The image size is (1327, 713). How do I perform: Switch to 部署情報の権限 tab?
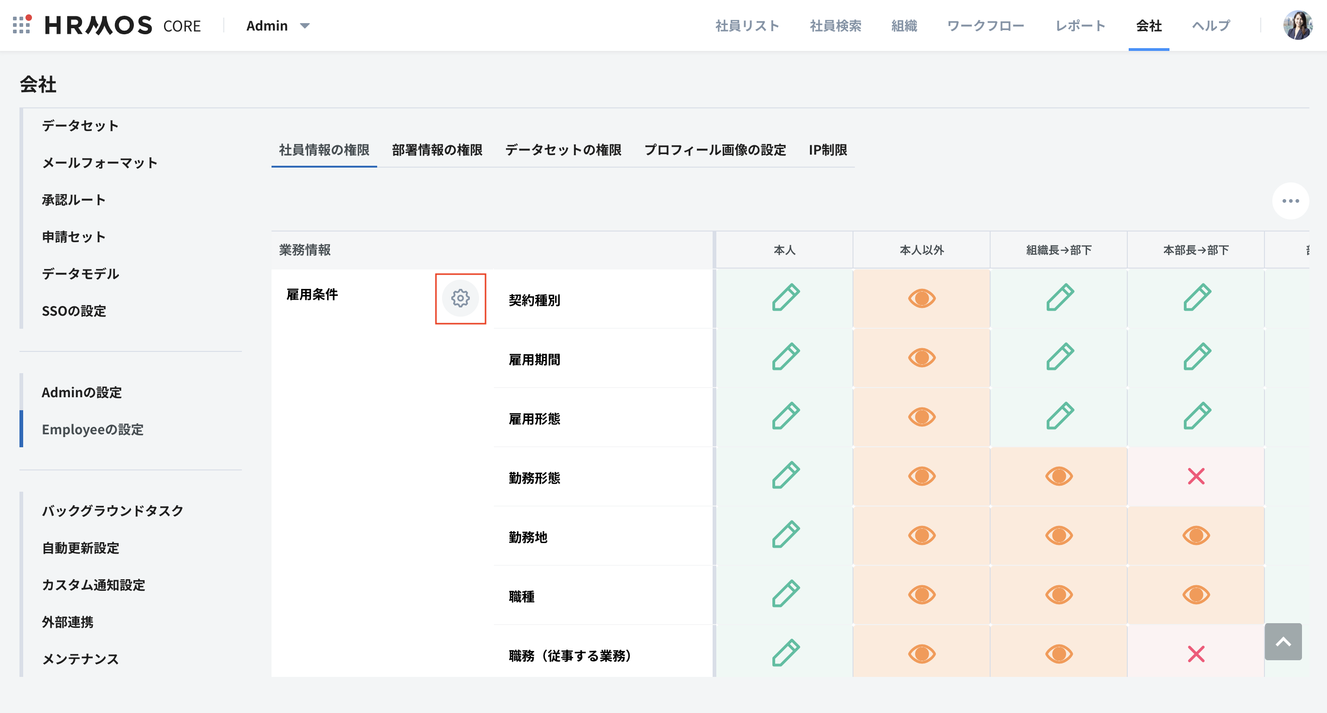437,150
